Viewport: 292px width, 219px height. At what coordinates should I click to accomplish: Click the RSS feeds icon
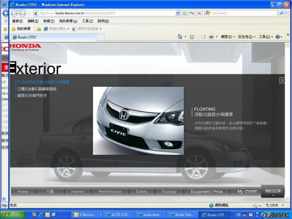tap(192, 37)
